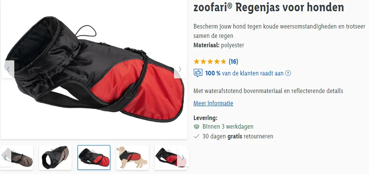The height and width of the screenshot is (174, 369).
Task: Click the delivery package icon
Action: click(197, 127)
